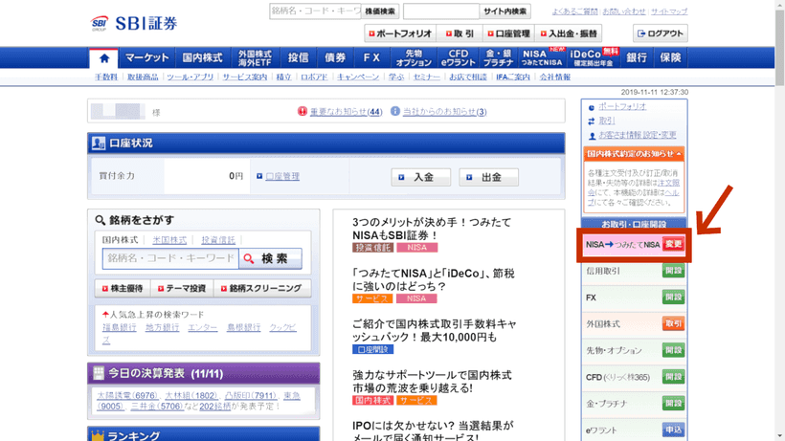Click the 株価検索 button

click(x=380, y=11)
